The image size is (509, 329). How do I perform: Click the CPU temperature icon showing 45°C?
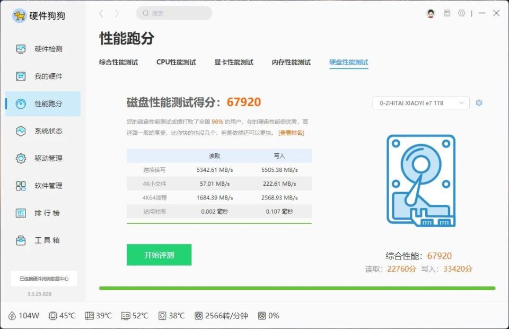54,315
